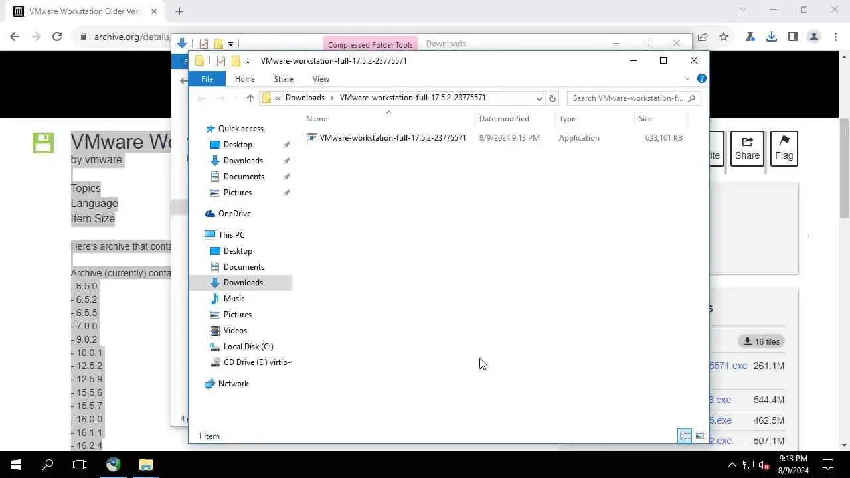
Task: Click Properties quick access toolbar icon
Action: tap(220, 61)
